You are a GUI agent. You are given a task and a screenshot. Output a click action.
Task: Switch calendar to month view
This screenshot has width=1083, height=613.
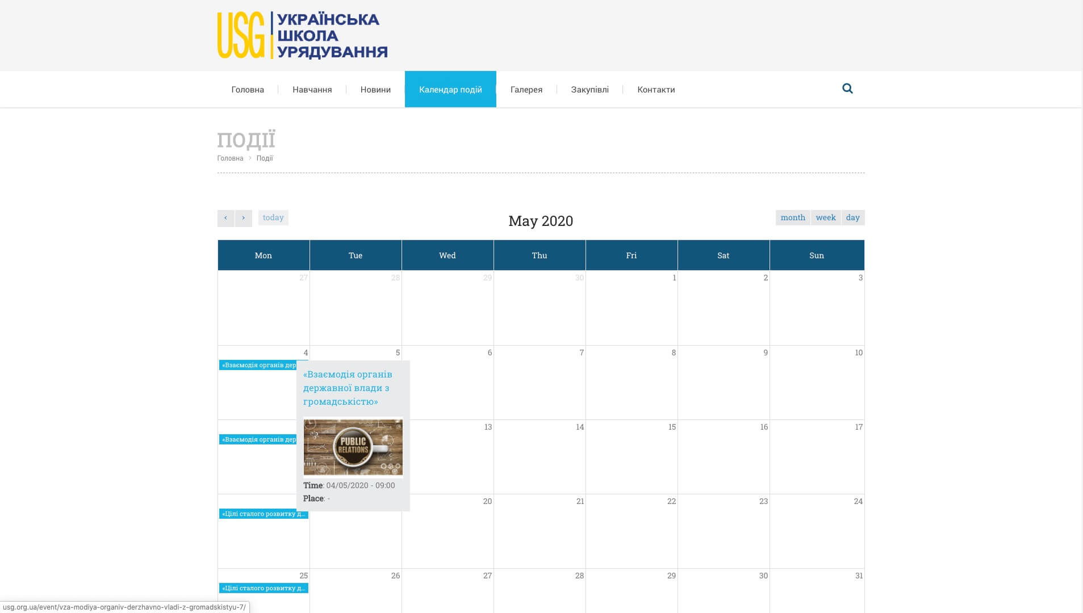793,217
